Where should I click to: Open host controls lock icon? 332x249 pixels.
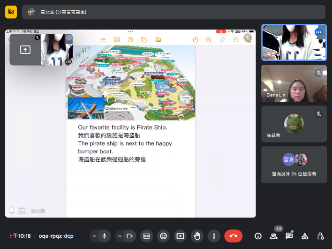320,236
